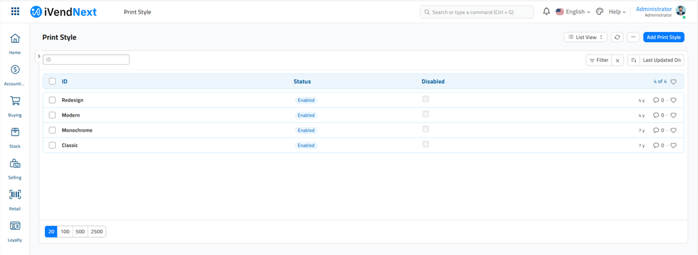Tick the Redesign row checkbox
Viewport: 698px width, 255px height.
click(x=52, y=100)
